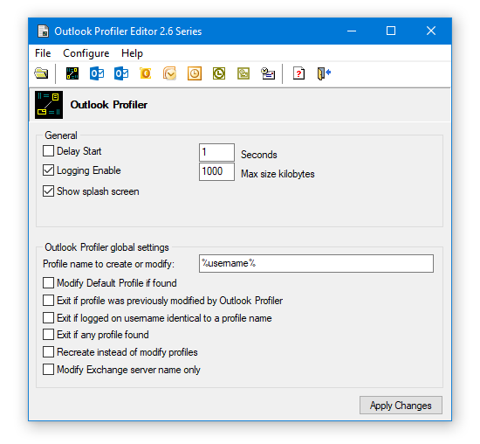The height and width of the screenshot is (444, 480).
Task: Uncheck Logging Enable checkbox
Action: tap(48, 170)
